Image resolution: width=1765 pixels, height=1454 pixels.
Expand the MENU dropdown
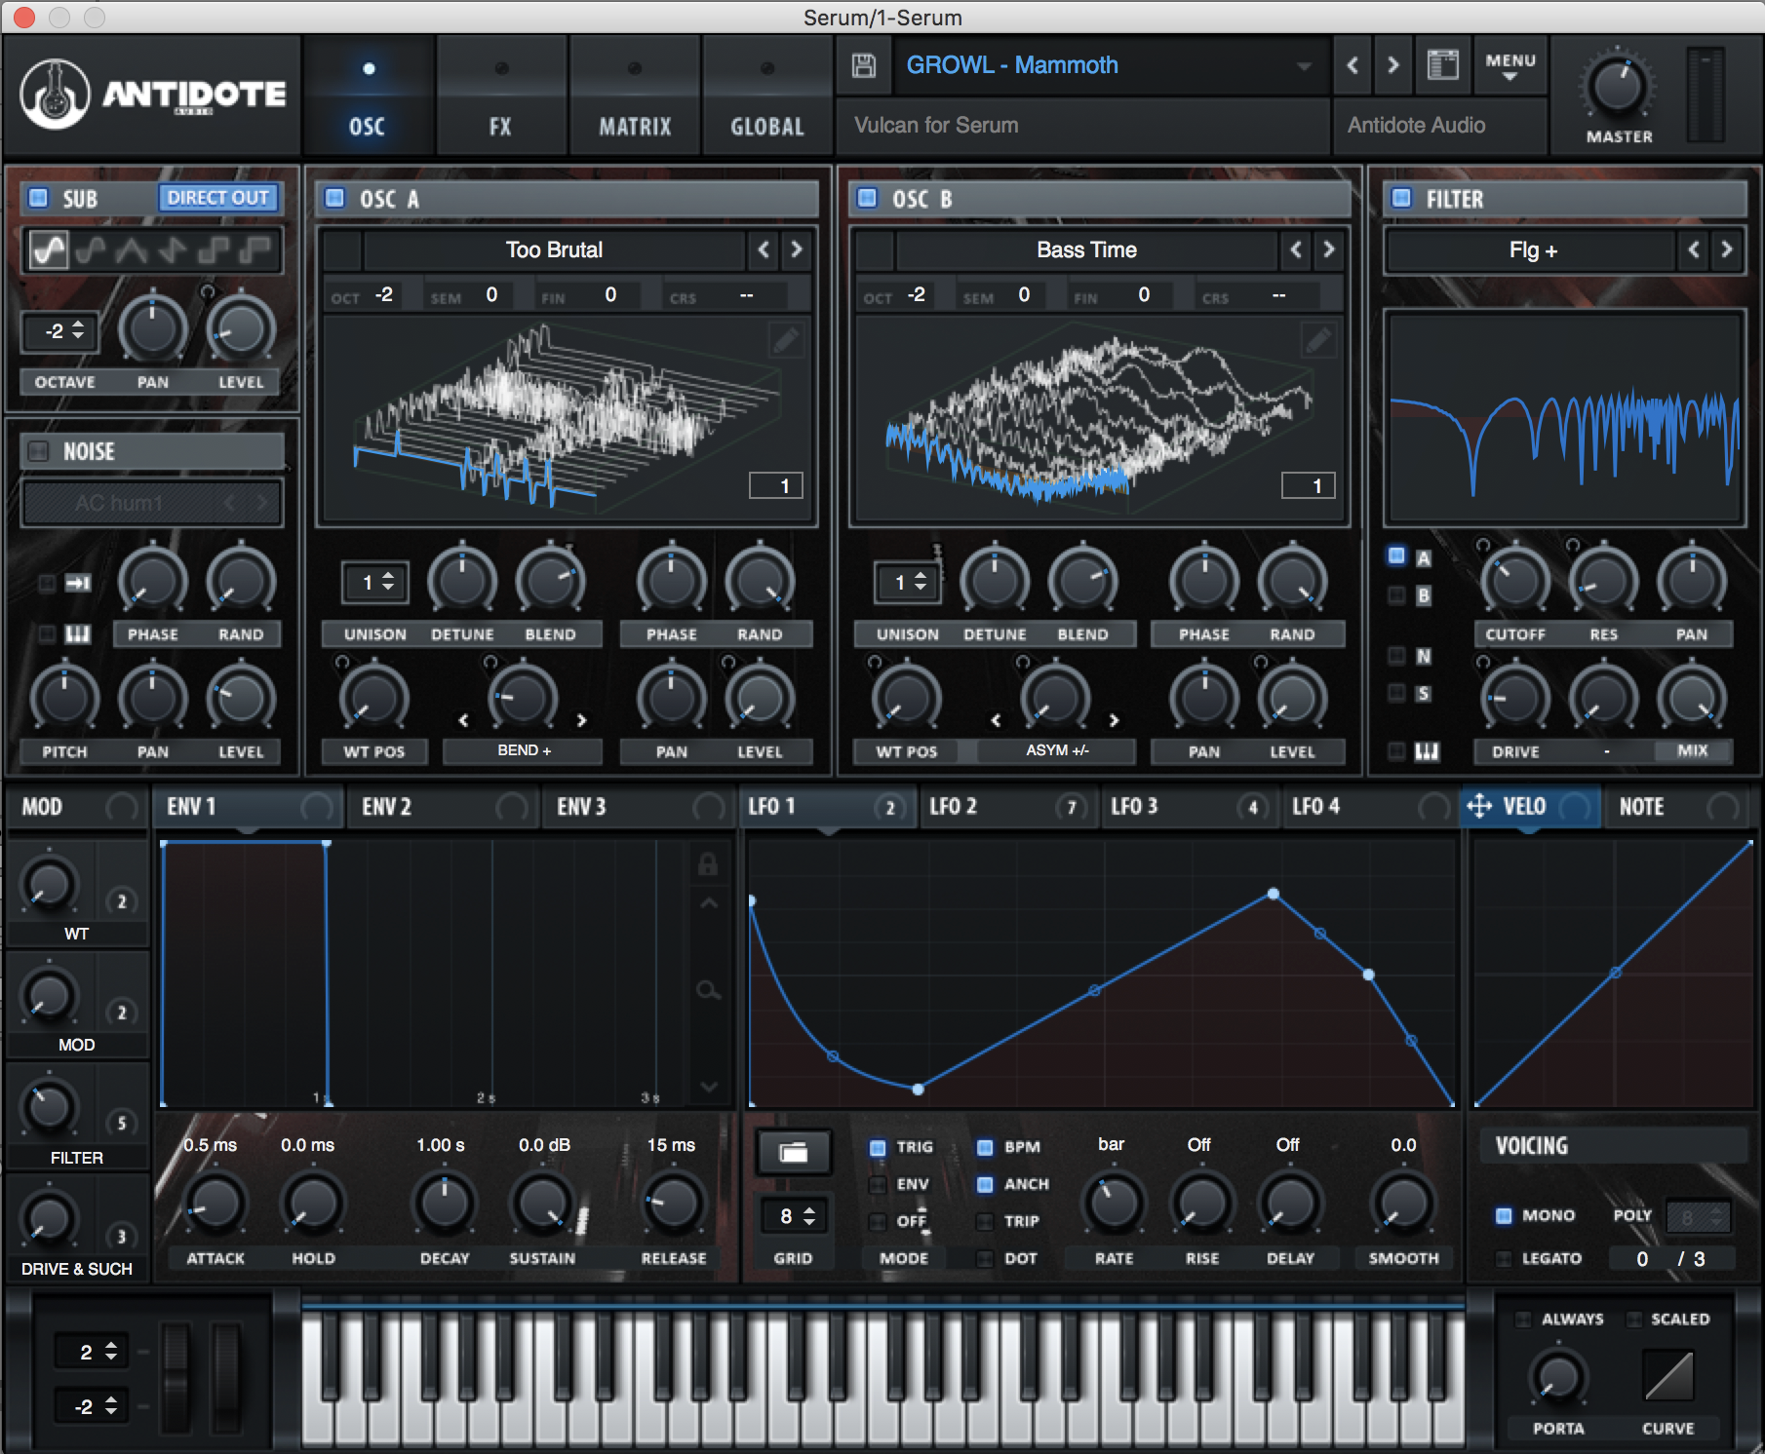(x=1510, y=66)
